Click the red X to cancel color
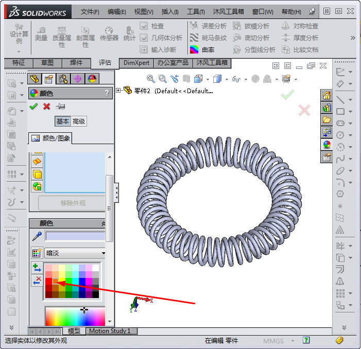This screenshot has height=349, width=361. pyautogui.click(x=46, y=107)
